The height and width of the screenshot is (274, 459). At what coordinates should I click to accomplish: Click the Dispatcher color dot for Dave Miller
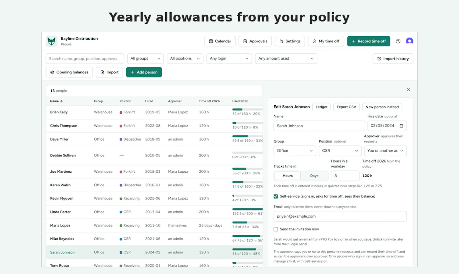pos(121,139)
